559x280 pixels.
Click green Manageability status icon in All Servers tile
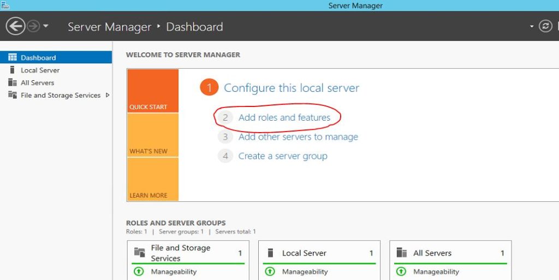[x=401, y=271]
